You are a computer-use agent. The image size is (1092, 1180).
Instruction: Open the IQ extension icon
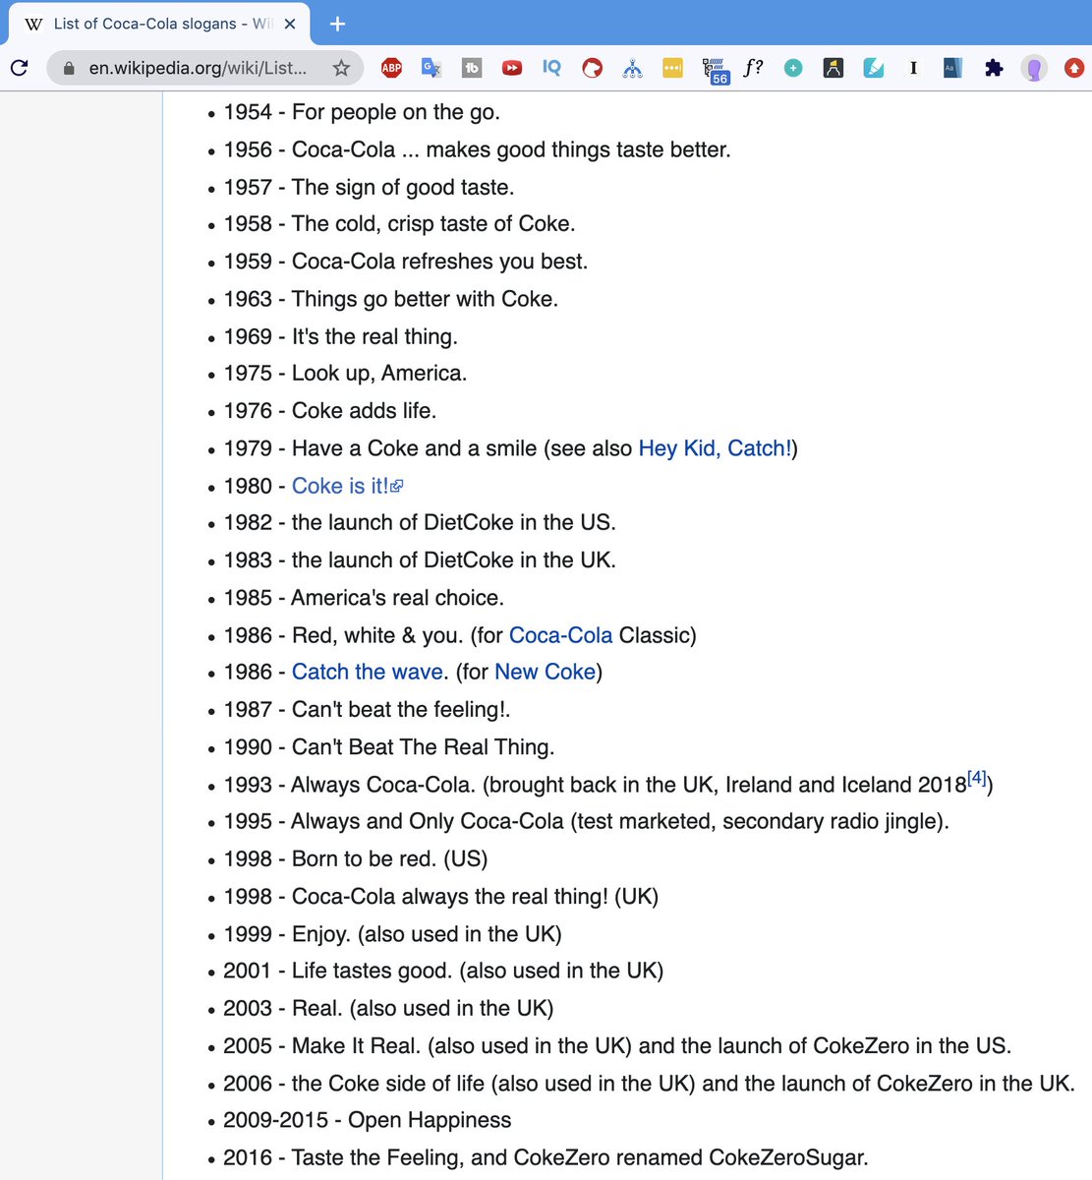551,68
